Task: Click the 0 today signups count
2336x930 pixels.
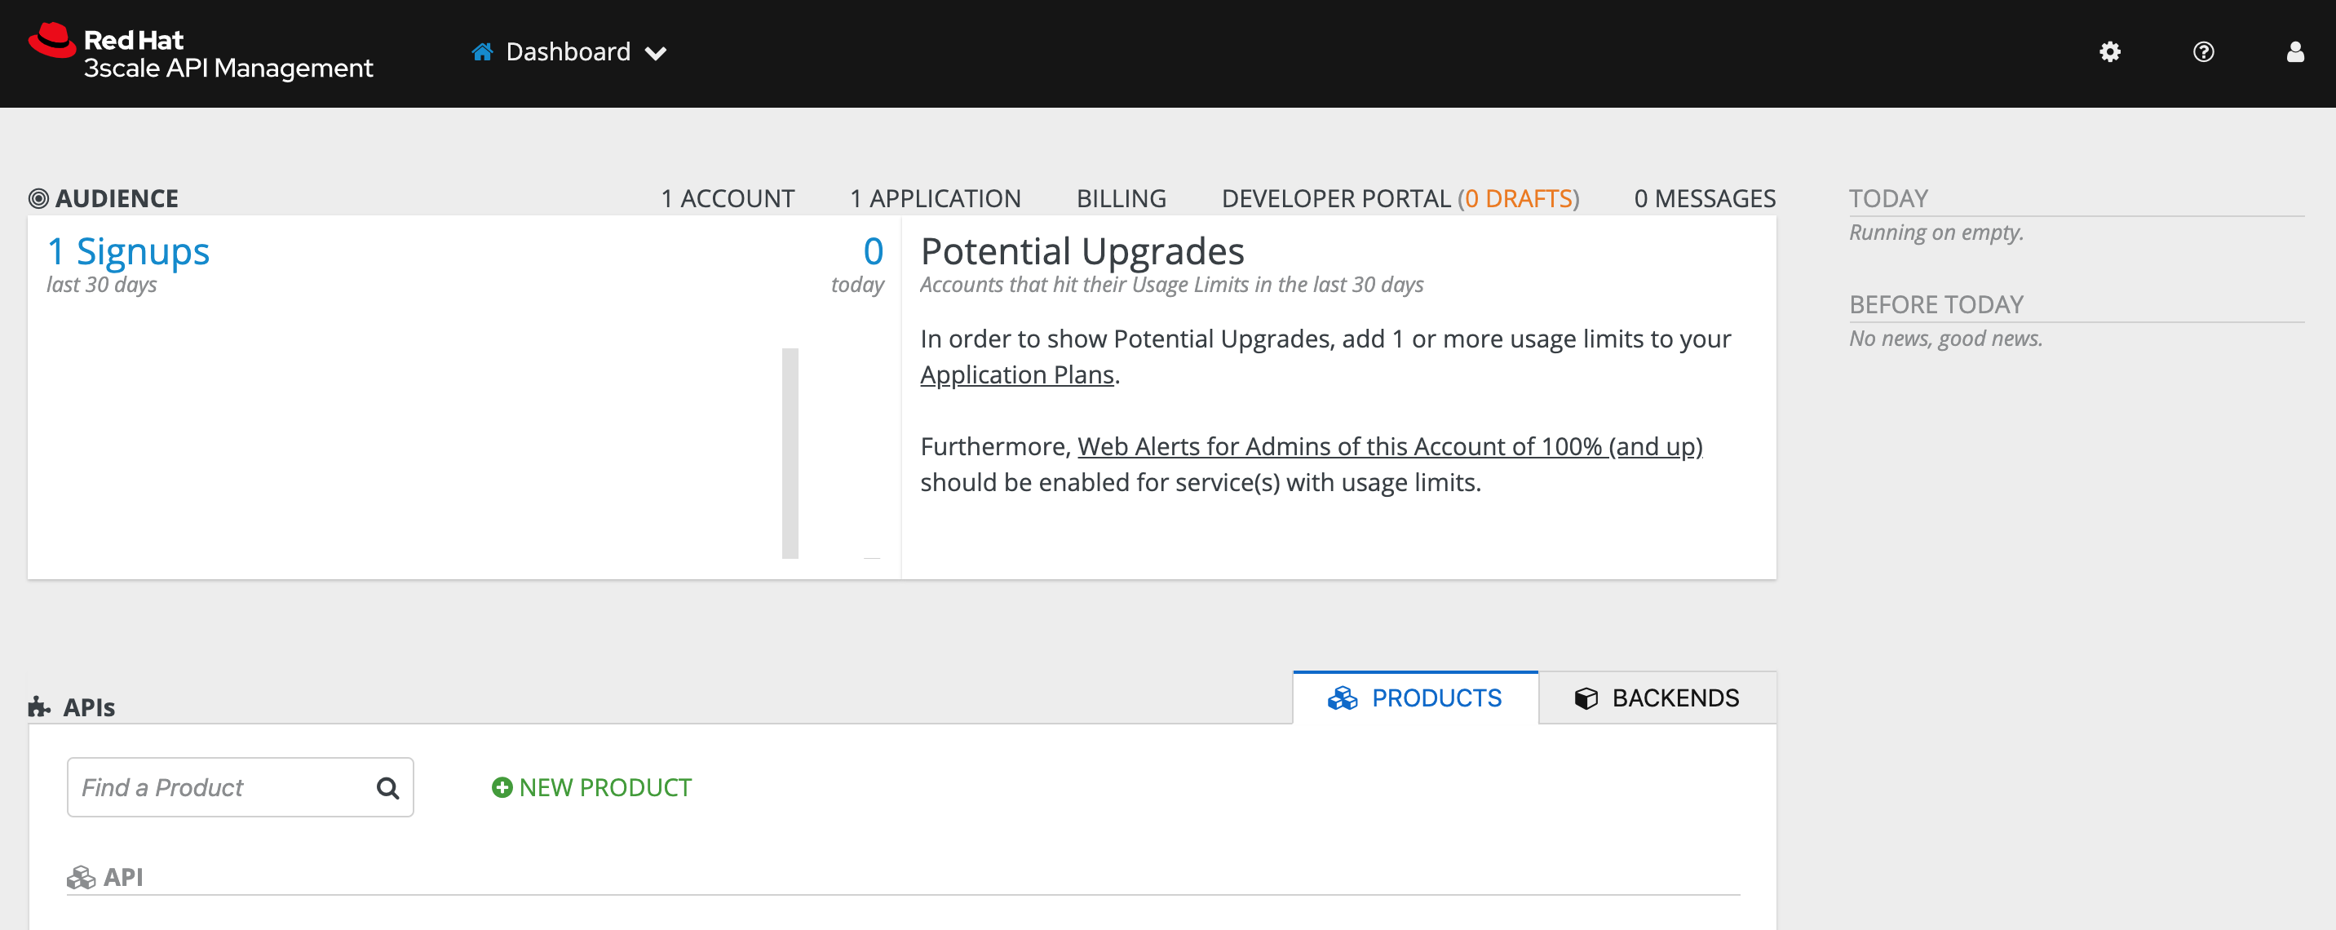Action: [873, 251]
